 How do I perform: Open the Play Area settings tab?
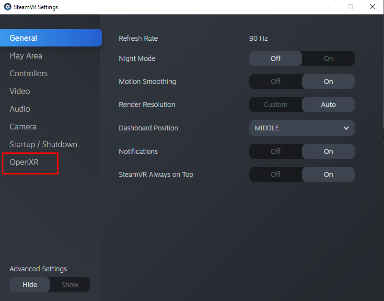[26, 56]
